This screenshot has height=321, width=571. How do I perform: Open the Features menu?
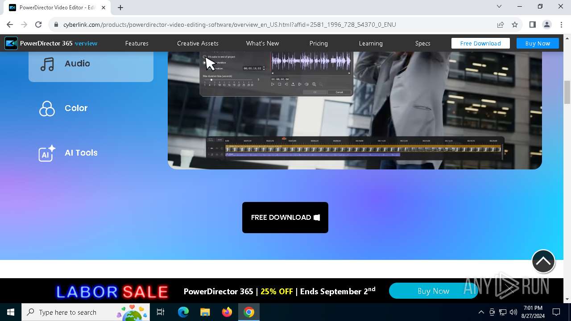pos(137,43)
